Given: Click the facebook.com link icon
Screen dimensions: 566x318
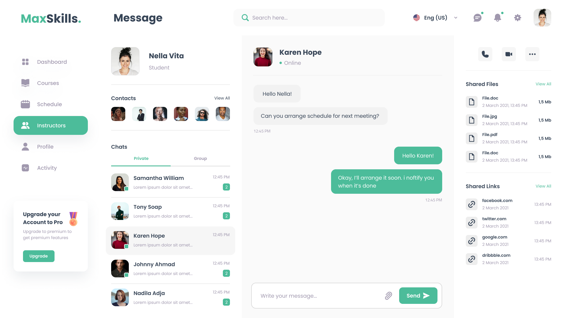Looking at the screenshot, I should (472, 204).
